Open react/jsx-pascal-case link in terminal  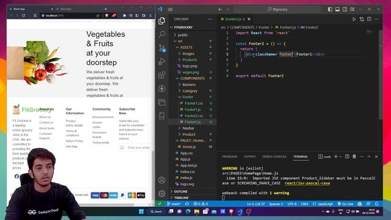click(307, 183)
